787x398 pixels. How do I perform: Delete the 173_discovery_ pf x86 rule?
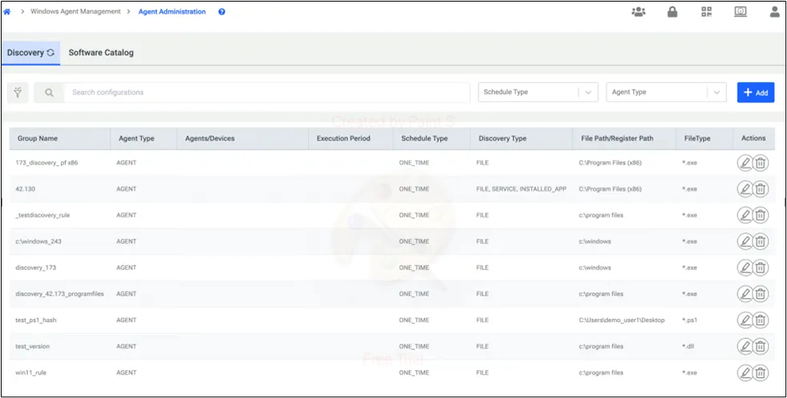[761, 163]
